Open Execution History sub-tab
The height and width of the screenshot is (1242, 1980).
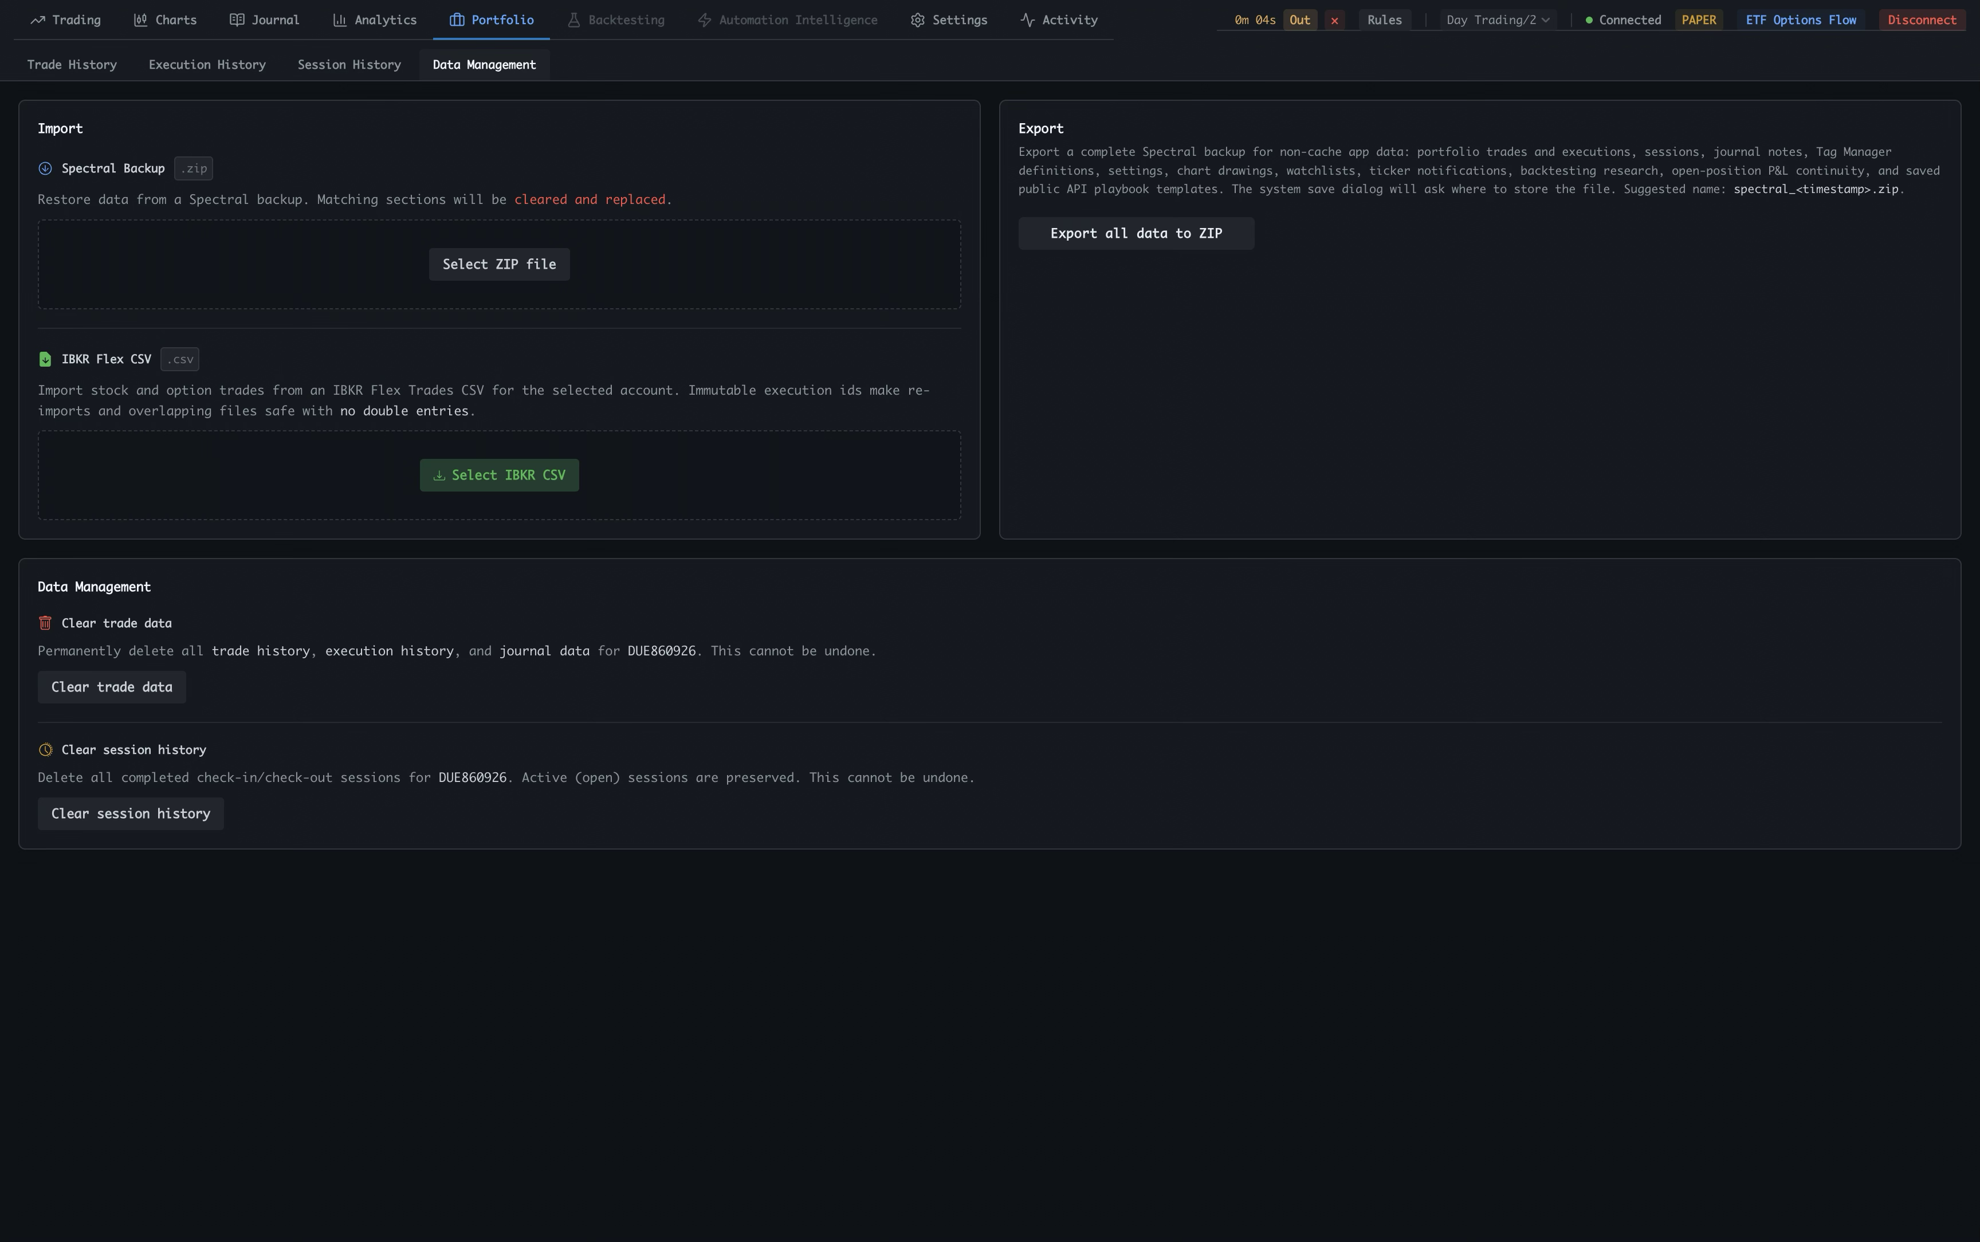[x=207, y=65]
